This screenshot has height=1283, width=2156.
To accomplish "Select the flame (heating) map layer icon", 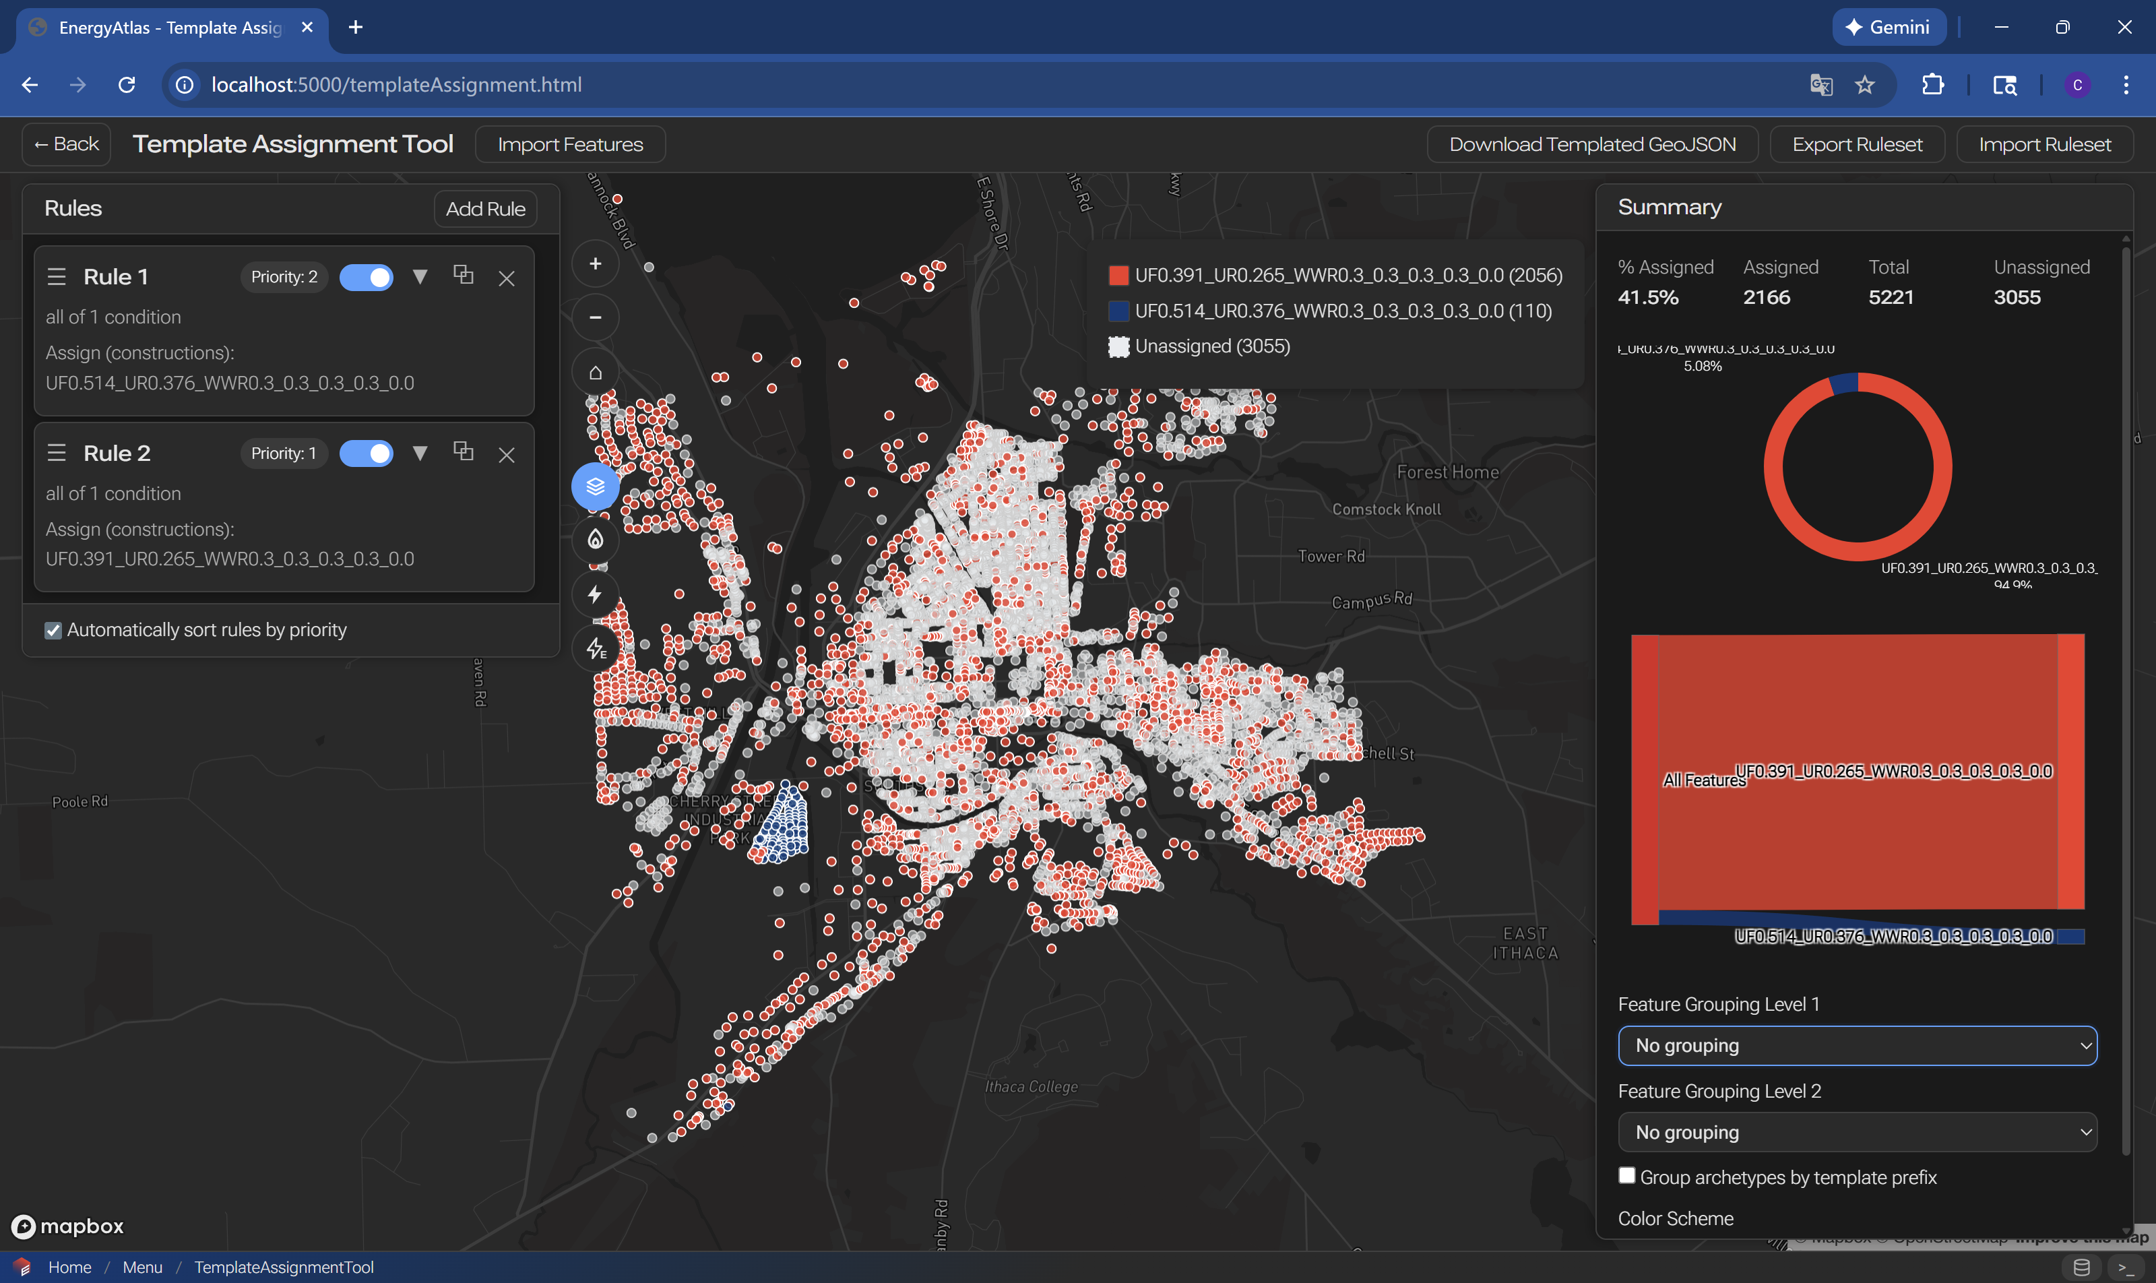I will (x=595, y=540).
